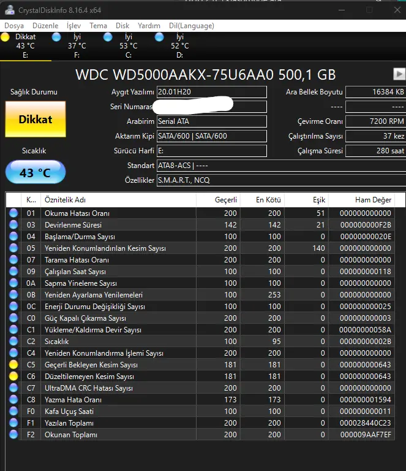Open the Yardım menu
This screenshot has height=471, width=406.
(x=149, y=26)
